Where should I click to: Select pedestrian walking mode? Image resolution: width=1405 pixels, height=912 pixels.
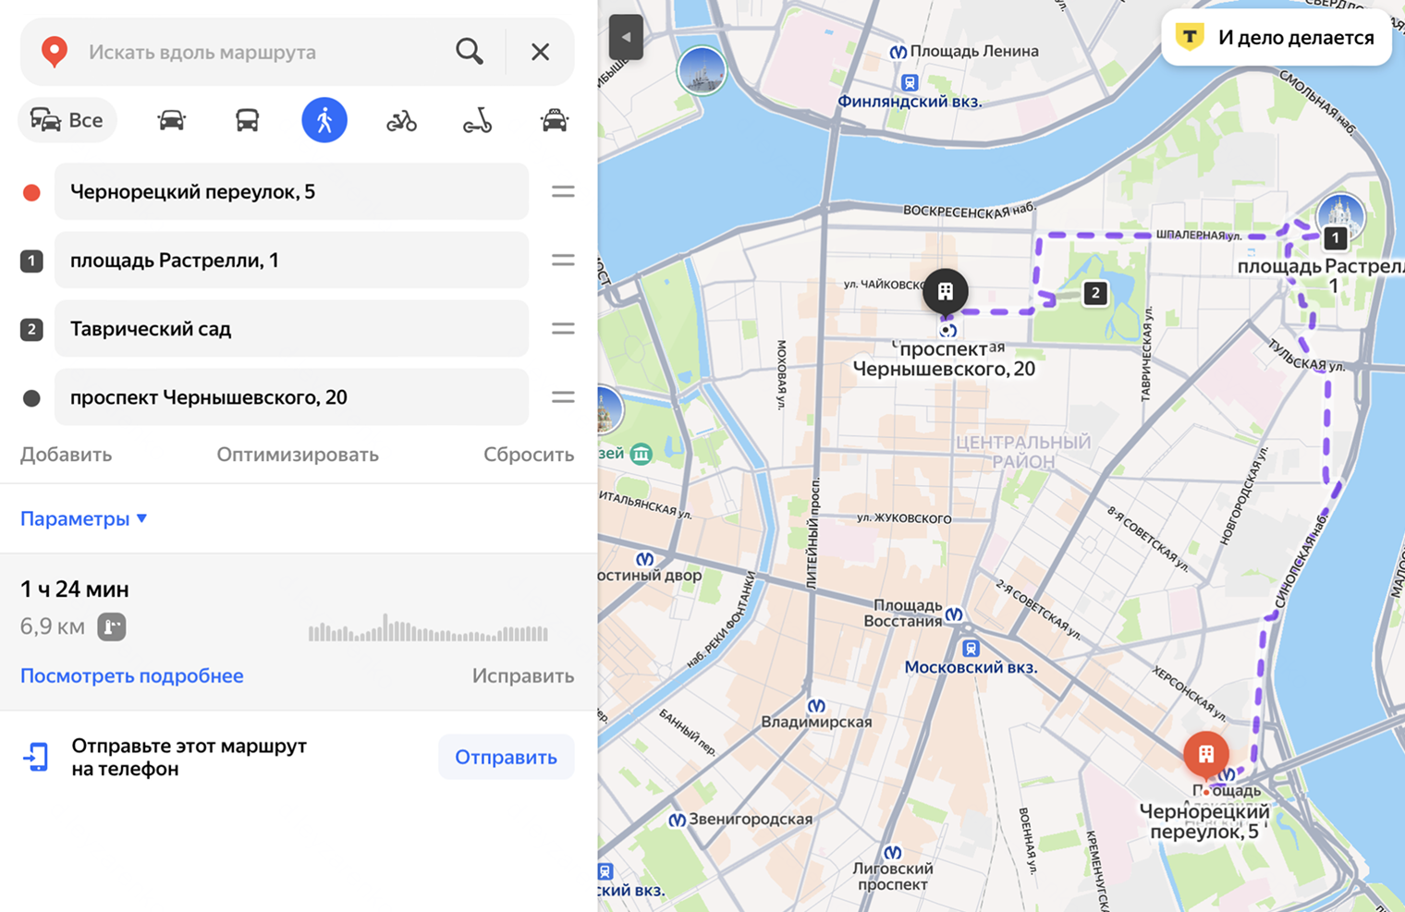click(x=324, y=120)
